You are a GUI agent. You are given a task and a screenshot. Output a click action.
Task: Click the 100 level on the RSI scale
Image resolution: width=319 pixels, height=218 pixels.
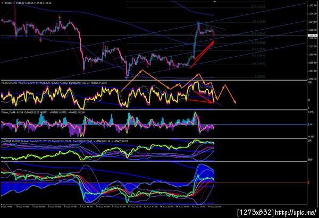(x=310, y=83)
